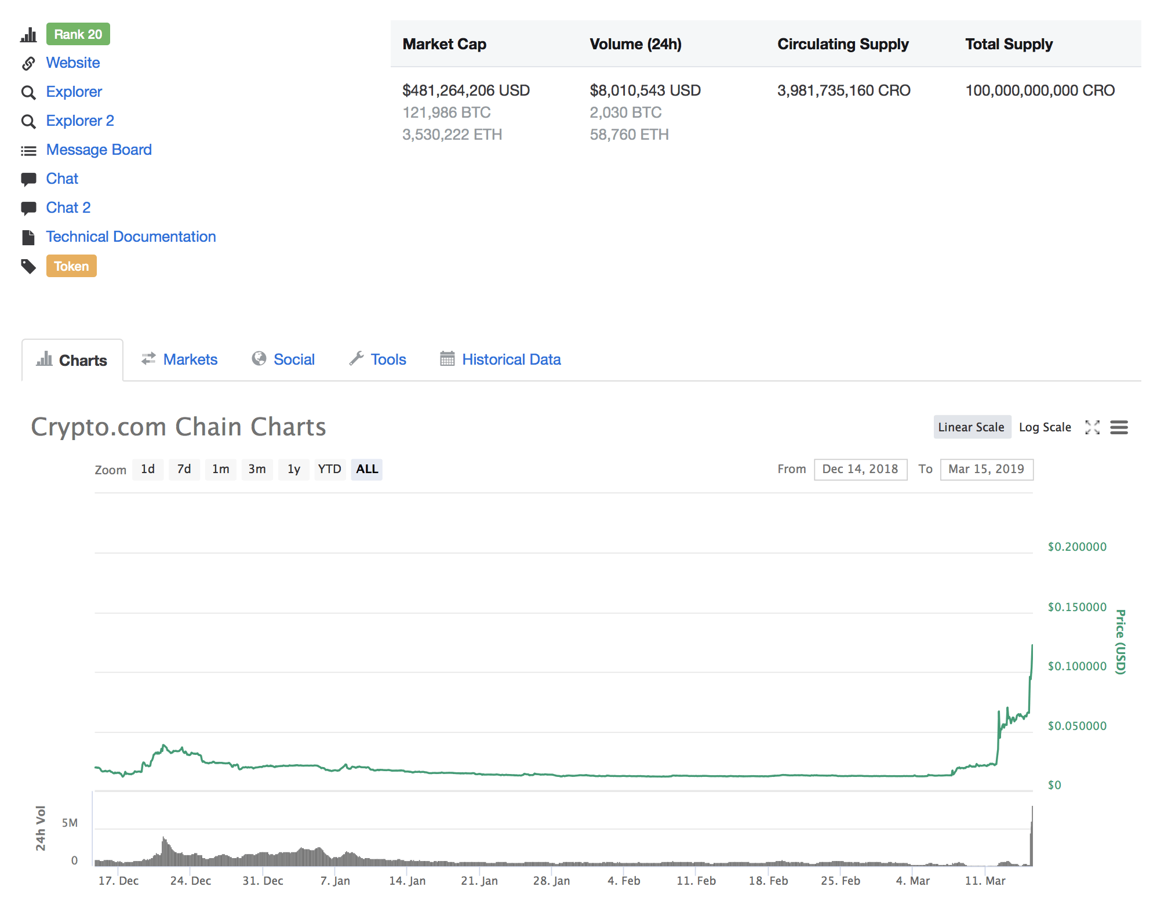Viewport: 1157px width, 901px height.
Task: Open the Website link
Action: (73, 63)
